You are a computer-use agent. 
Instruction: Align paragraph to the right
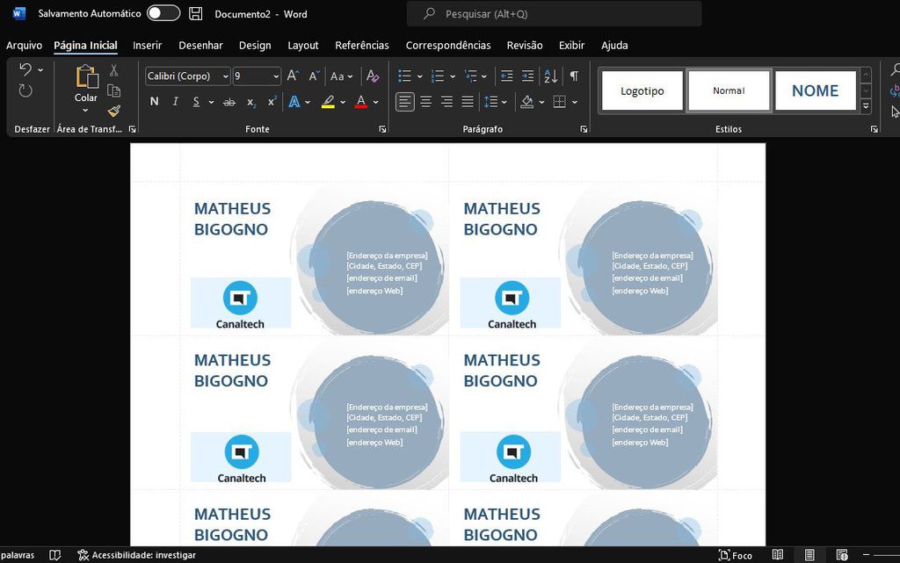coord(446,102)
